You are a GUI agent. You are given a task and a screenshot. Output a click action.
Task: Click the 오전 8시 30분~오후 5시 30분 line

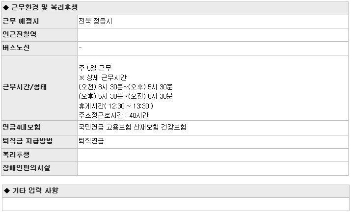(x=125, y=87)
